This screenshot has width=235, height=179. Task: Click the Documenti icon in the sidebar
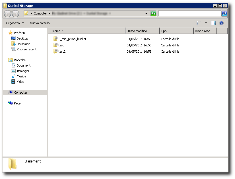[x=13, y=65]
